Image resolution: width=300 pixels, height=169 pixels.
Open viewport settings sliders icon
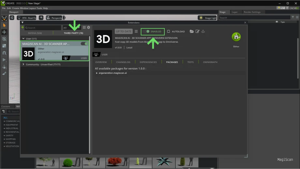click(12, 18)
